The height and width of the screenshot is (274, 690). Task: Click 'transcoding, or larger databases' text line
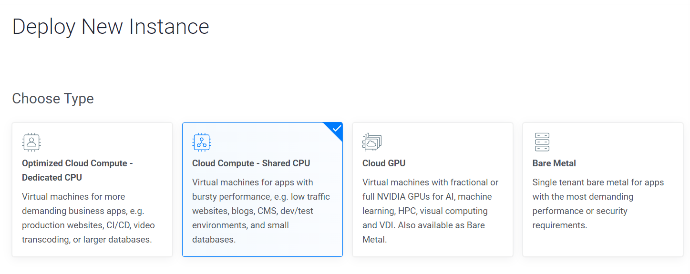coord(87,239)
